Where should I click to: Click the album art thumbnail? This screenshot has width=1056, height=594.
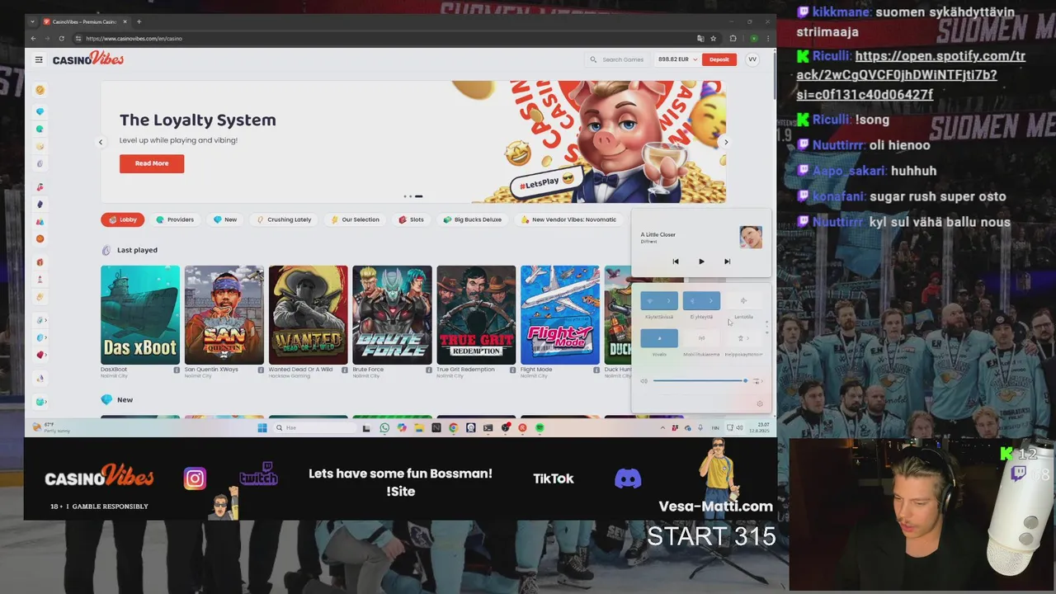point(751,238)
